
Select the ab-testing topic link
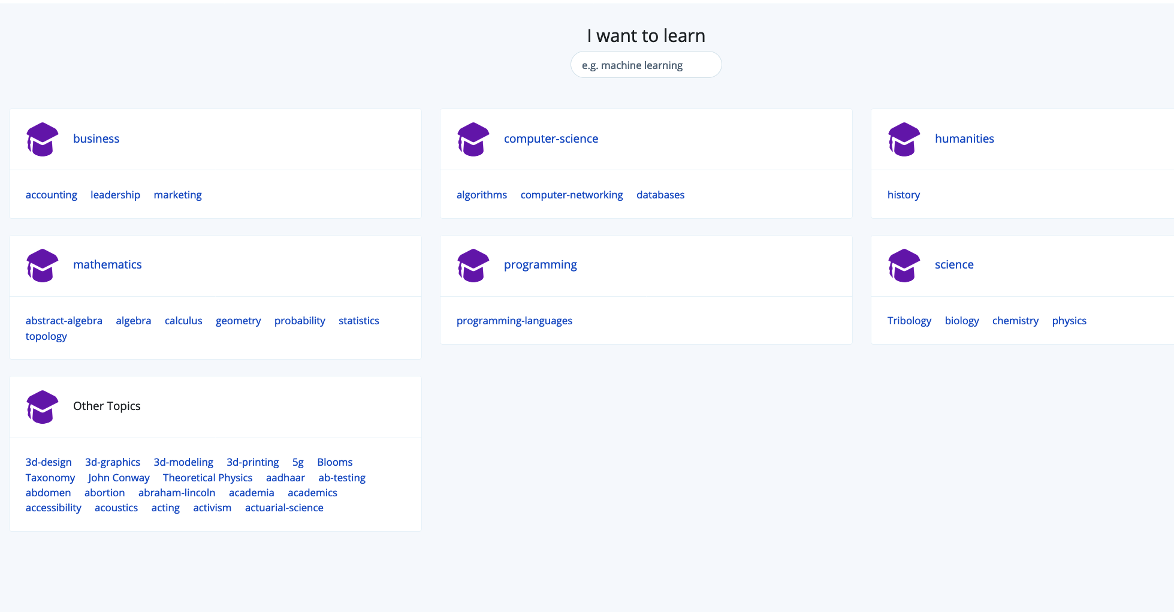342,478
